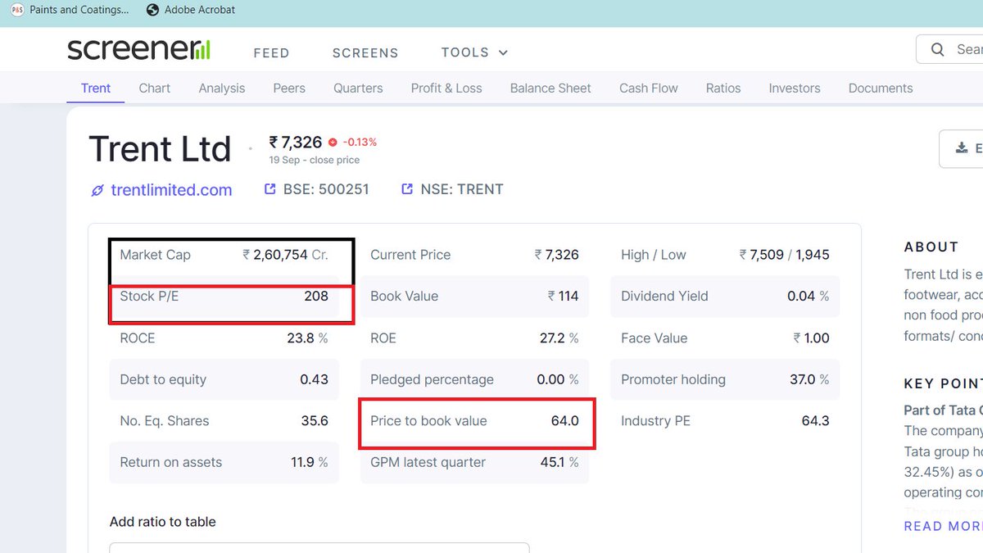Viewport: 983px width, 553px height.
Task: Open the Adobe Acrobat bookmark globe icon
Action: [152, 10]
